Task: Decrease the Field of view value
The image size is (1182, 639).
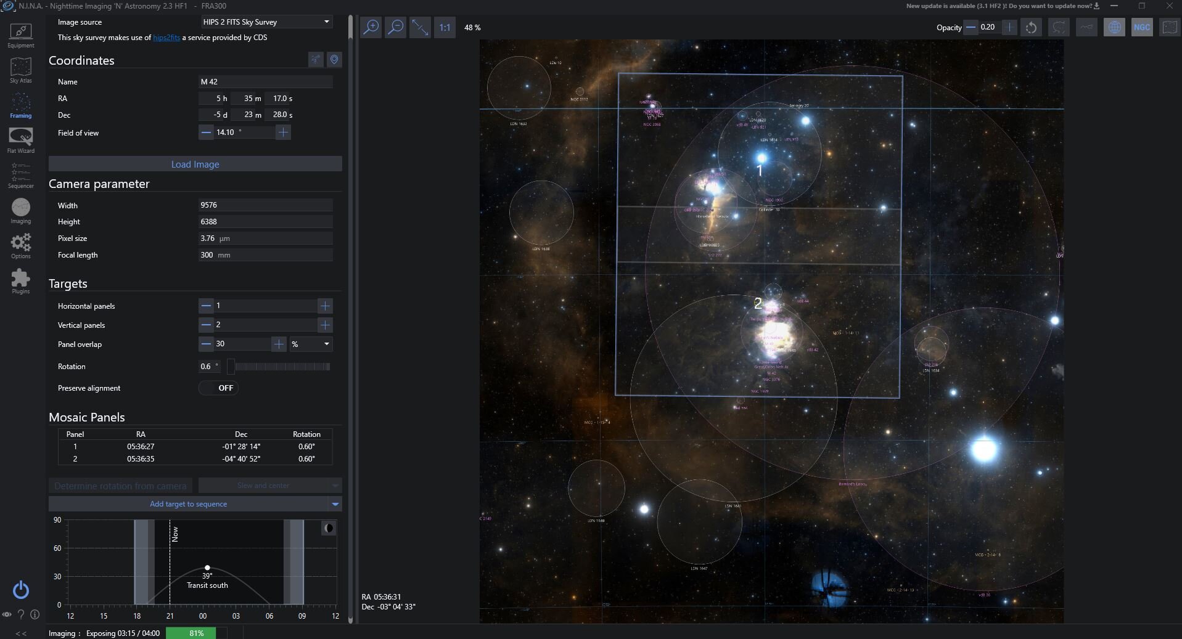Action: click(x=206, y=132)
